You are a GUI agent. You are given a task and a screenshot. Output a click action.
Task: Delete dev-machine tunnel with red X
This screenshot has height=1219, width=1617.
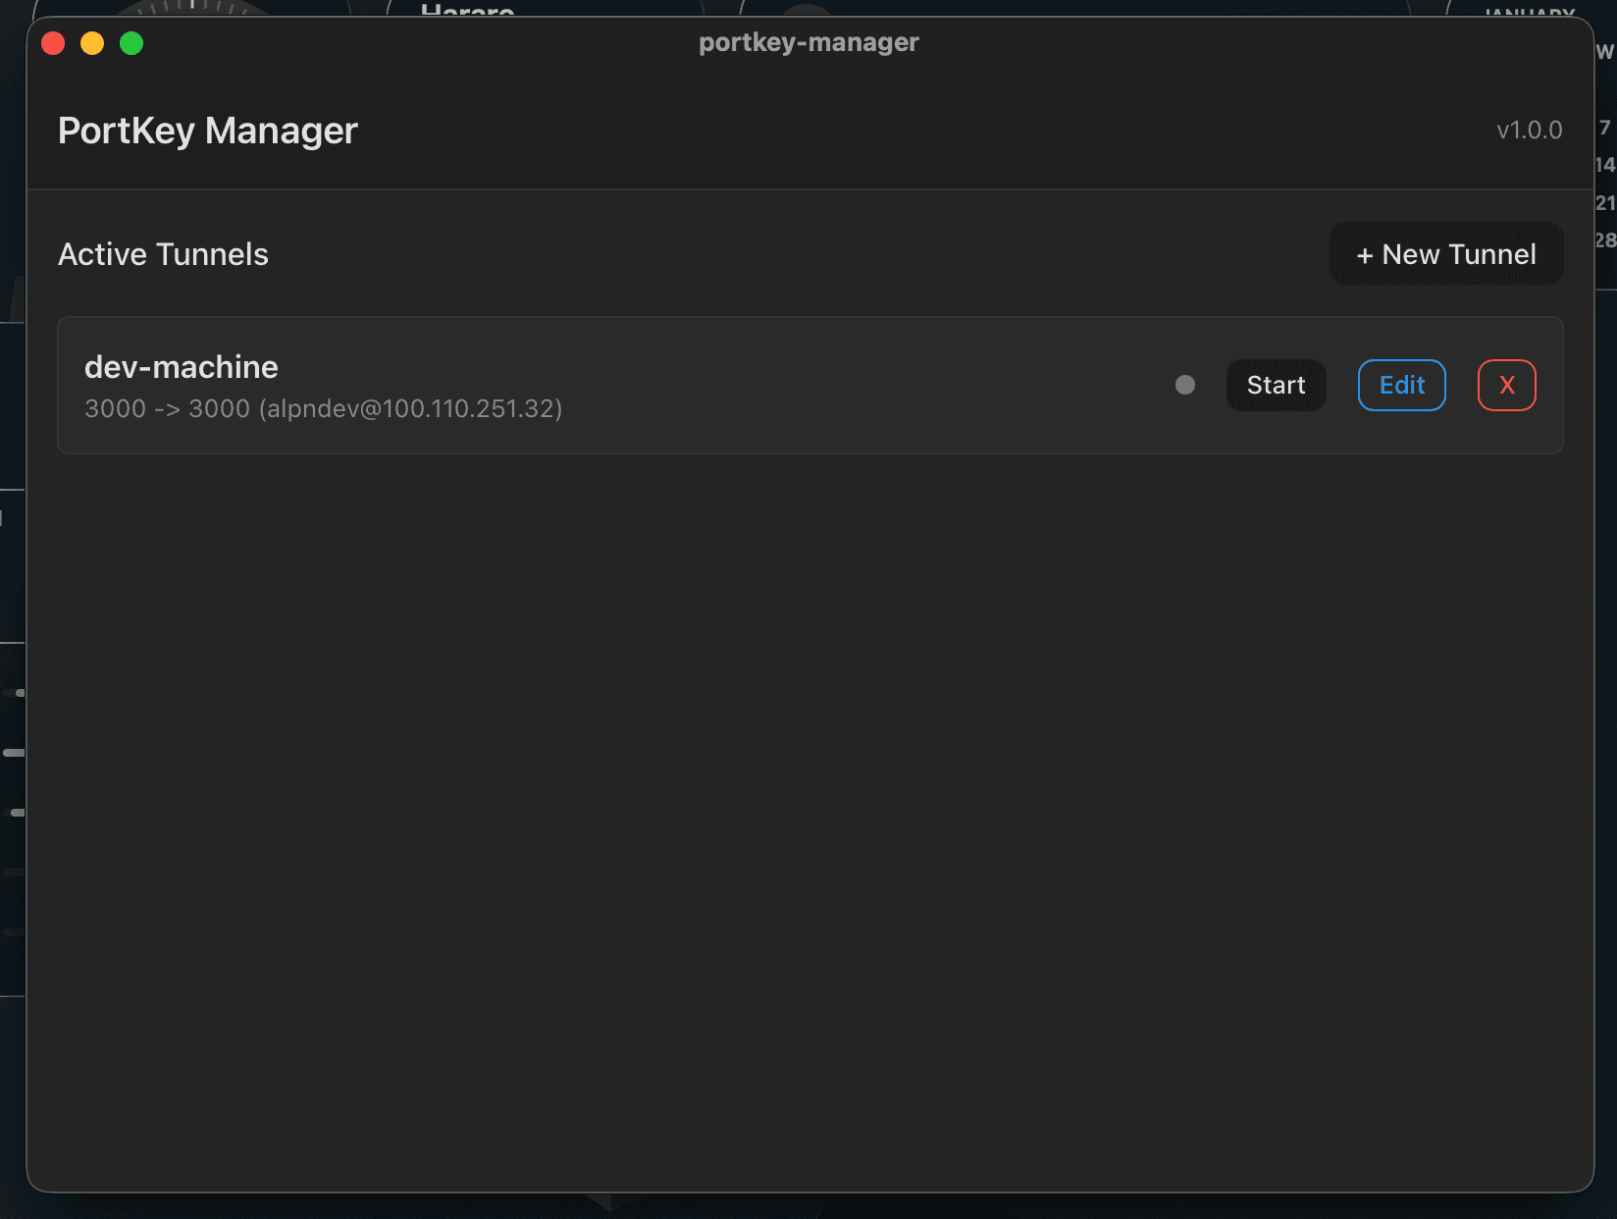coord(1506,385)
